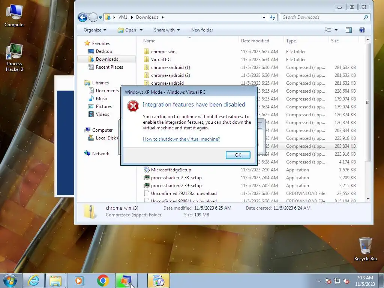The height and width of the screenshot is (288, 384).
Task: Click the Action Center flag tray icon
Action: [x=328, y=281]
